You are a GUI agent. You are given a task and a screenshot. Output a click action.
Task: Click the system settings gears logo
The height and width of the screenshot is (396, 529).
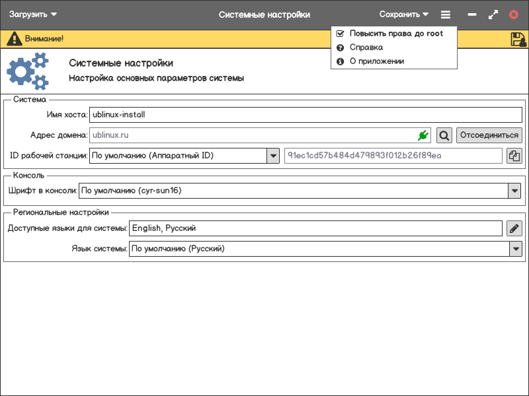28,71
